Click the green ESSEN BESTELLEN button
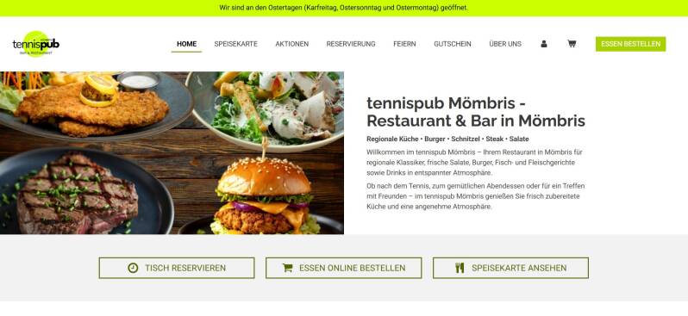Screen dimensions: 688x316 (x=630, y=44)
